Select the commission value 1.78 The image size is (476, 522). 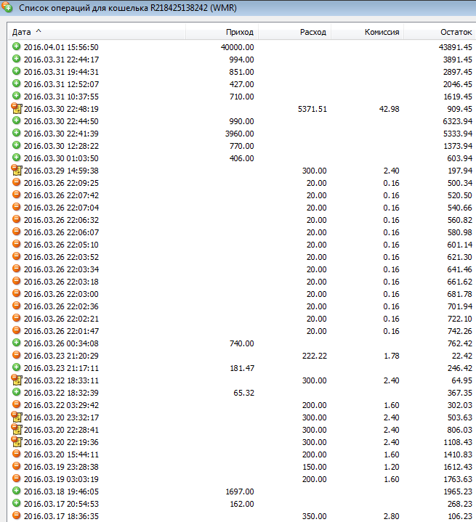pos(392,356)
